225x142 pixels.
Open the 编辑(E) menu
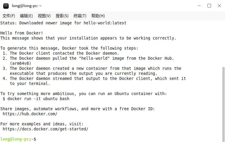pos(26,16)
